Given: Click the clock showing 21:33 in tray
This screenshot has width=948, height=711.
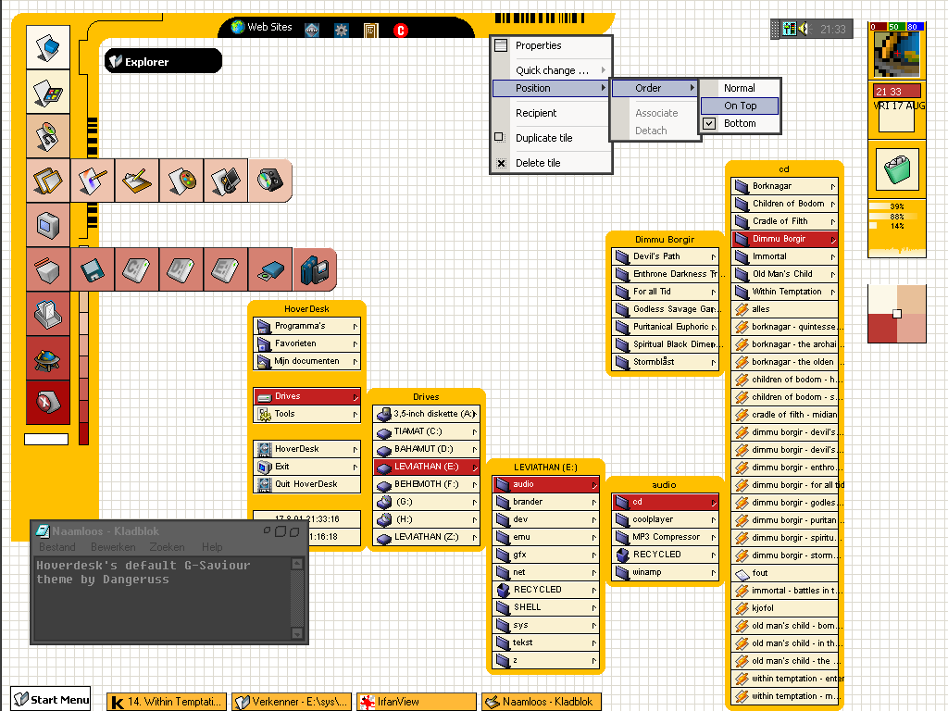Looking at the screenshot, I should [x=832, y=29].
